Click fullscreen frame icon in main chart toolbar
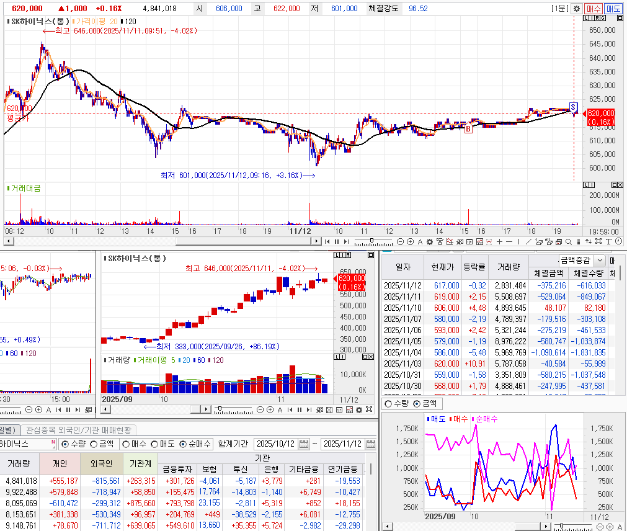 (598, 241)
